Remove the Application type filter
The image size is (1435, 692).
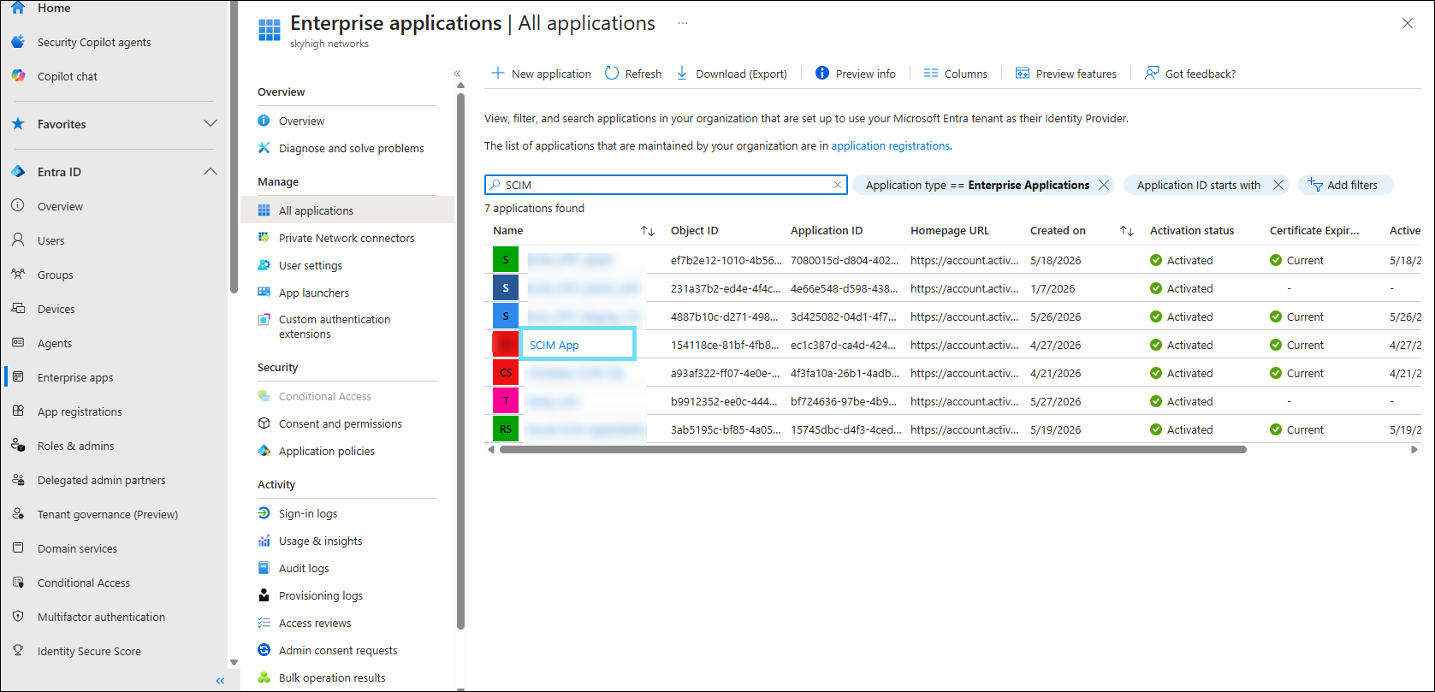point(1104,185)
